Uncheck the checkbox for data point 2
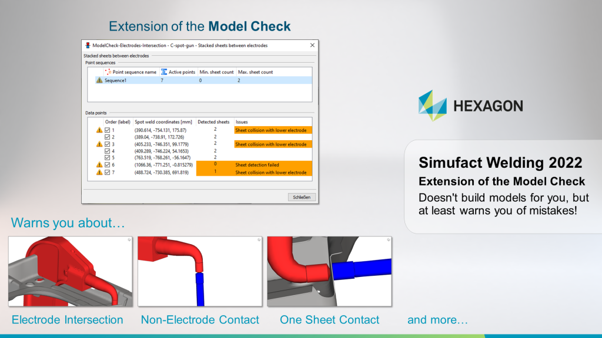Screen dimensions: 602x338 pos(107,137)
